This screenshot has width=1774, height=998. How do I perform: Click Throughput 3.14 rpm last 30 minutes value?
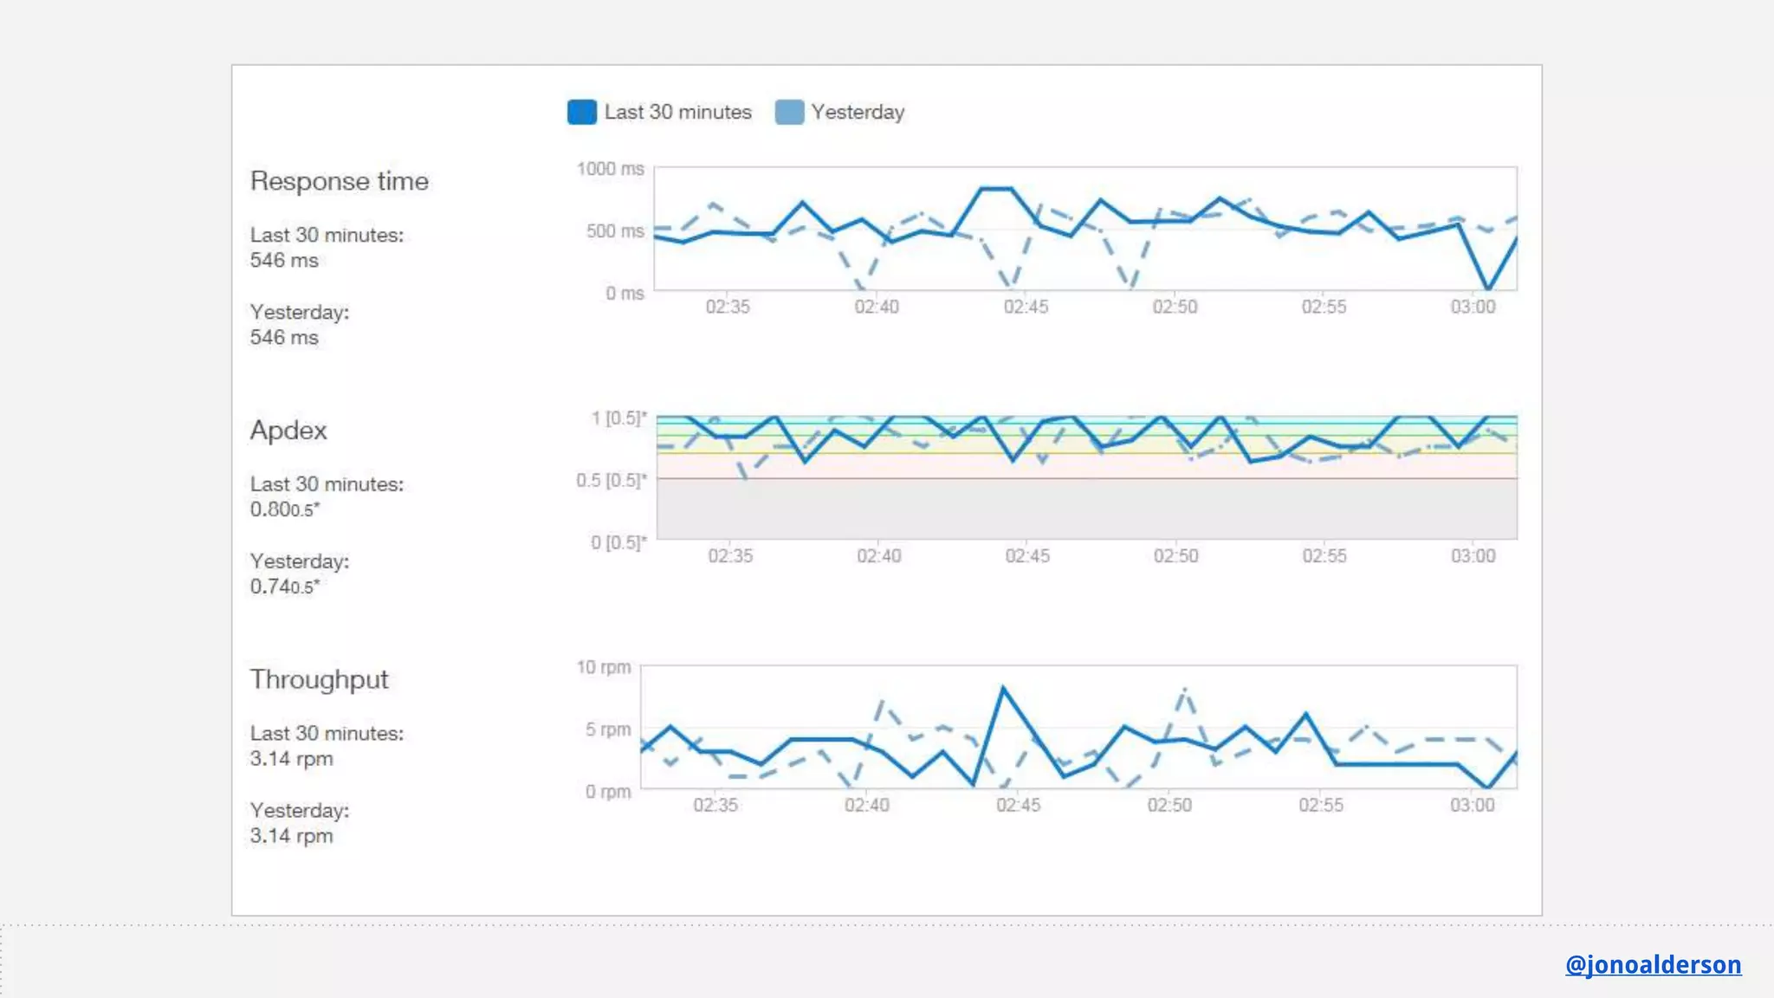tap(291, 758)
